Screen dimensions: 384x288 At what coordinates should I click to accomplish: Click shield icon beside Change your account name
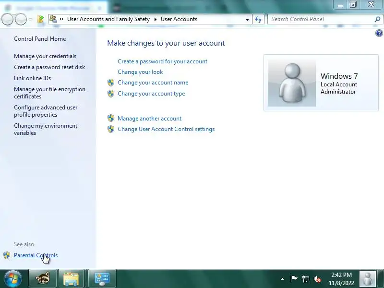tap(111, 83)
